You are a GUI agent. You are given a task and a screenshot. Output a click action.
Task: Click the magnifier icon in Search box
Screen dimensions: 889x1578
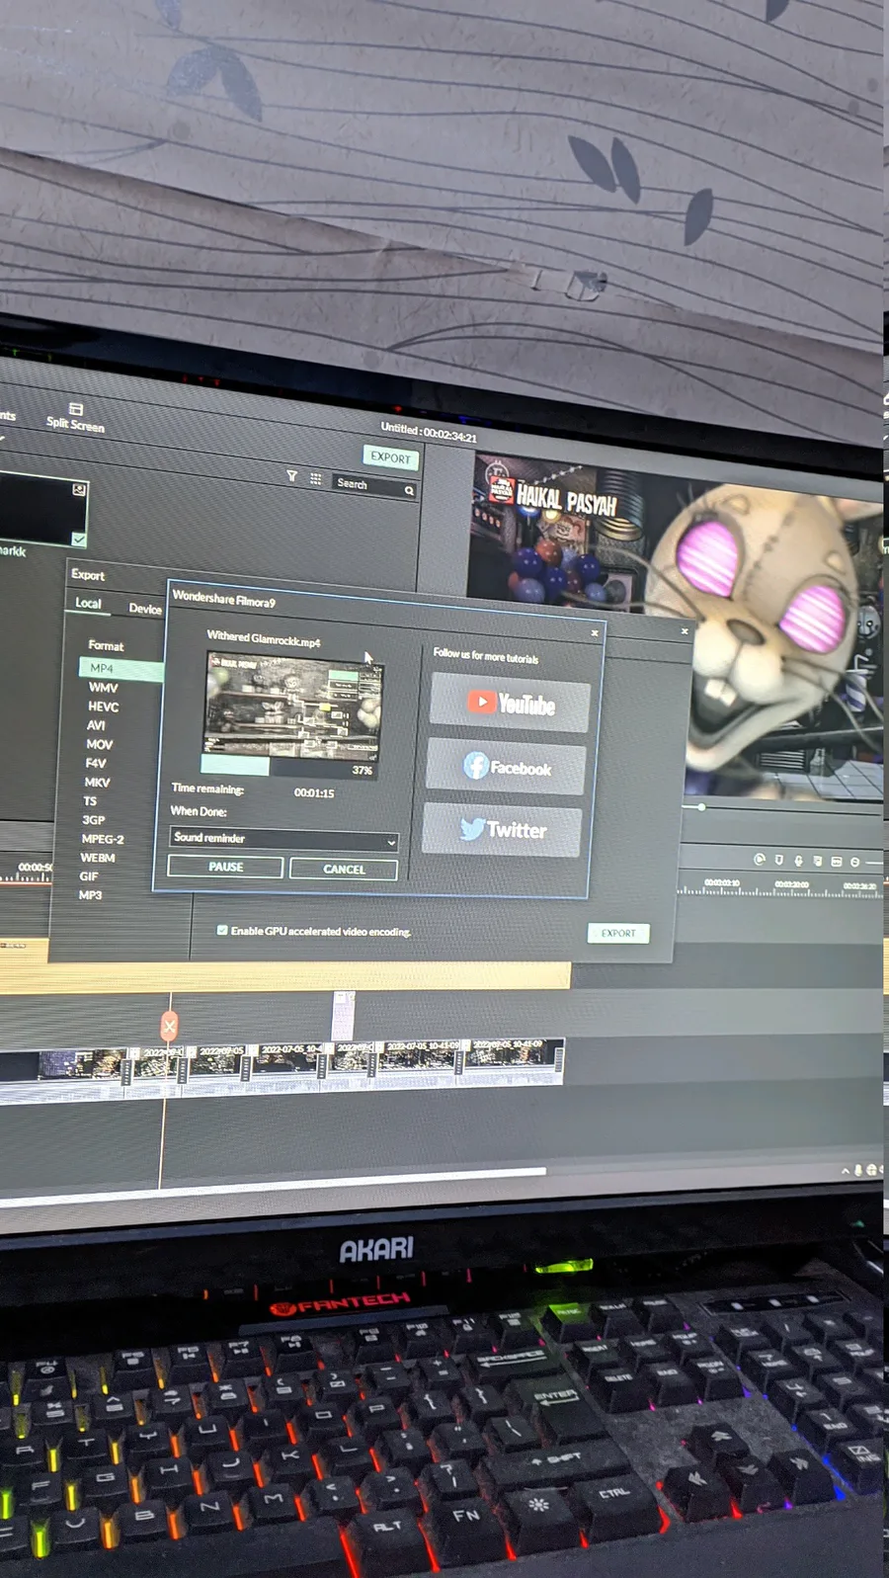[x=409, y=490]
